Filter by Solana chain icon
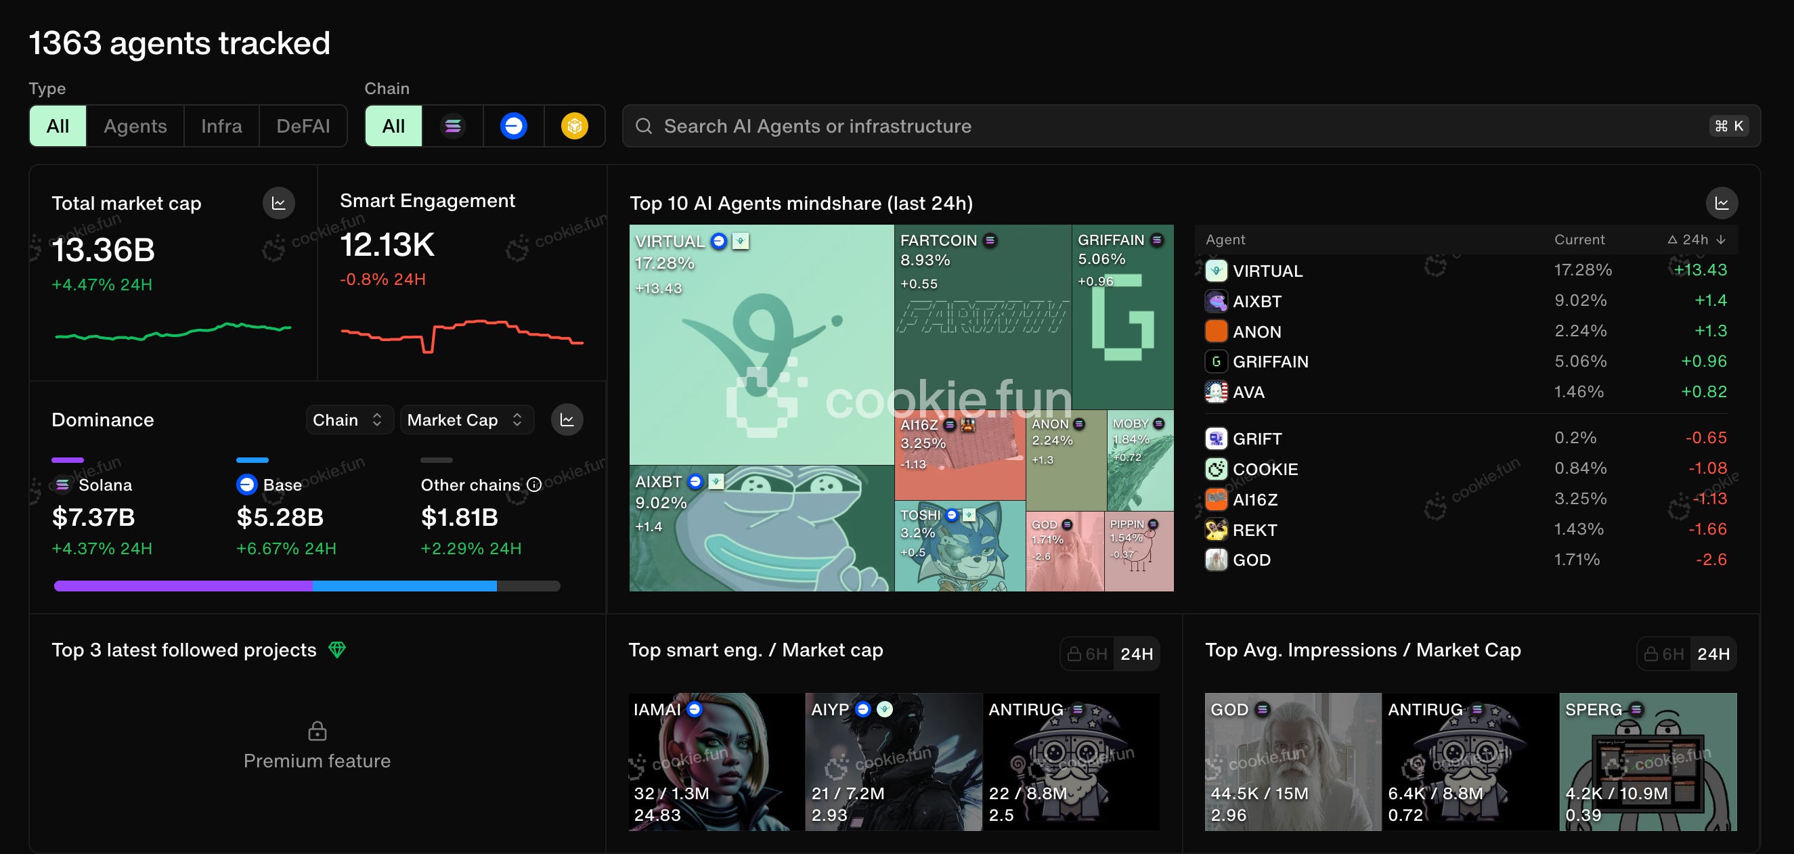This screenshot has width=1794, height=854. [x=453, y=126]
